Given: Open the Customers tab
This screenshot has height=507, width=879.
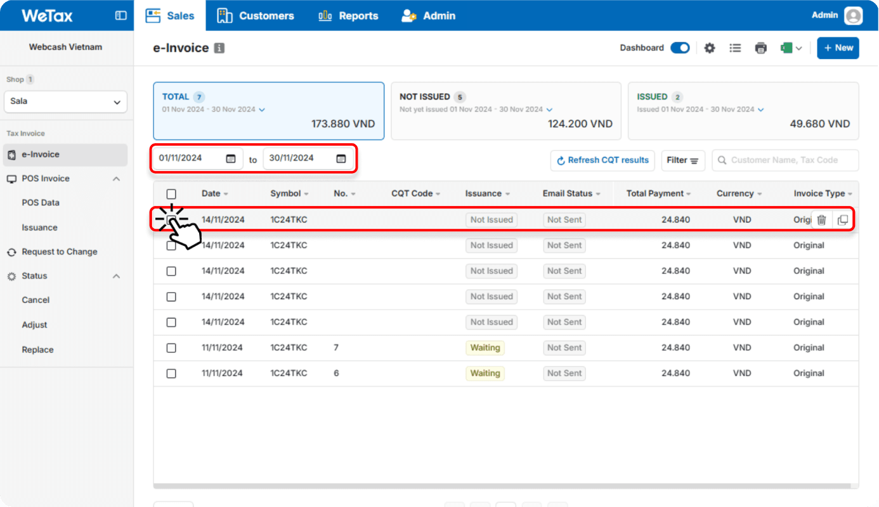Looking at the screenshot, I should coord(256,16).
